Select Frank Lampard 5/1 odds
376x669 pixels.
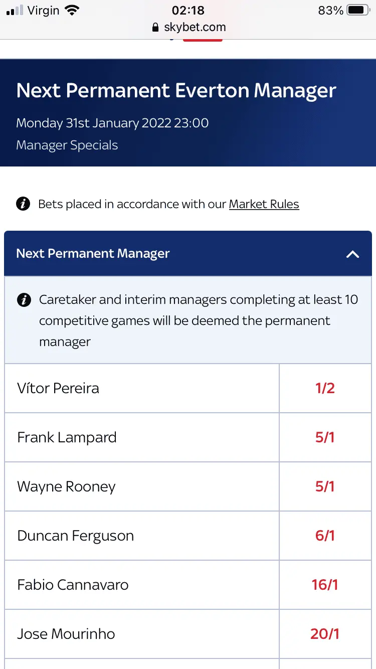325,437
